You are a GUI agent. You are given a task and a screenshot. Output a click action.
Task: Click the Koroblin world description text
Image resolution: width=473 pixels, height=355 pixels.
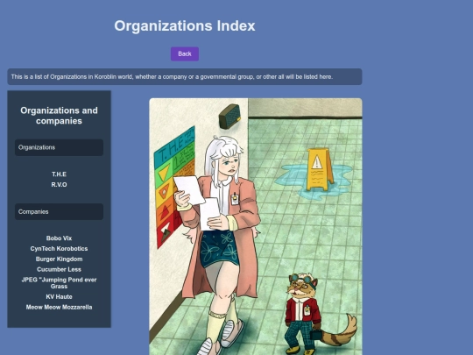172,76
